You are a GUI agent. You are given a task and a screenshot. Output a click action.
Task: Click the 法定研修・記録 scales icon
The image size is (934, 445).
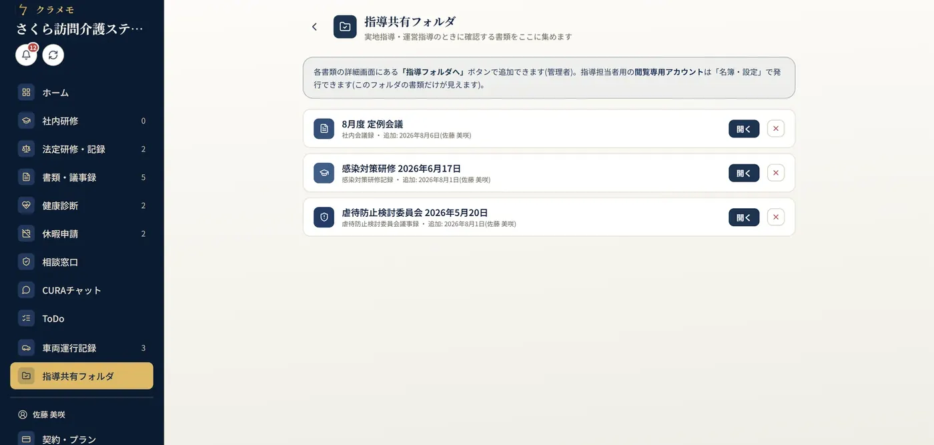pyautogui.click(x=26, y=149)
